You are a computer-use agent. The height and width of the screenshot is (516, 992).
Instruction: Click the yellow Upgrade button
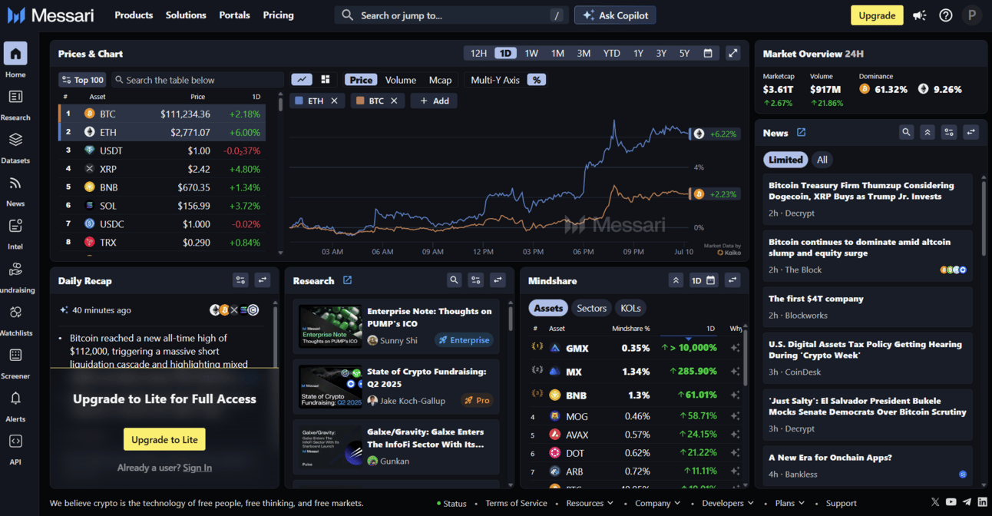pyautogui.click(x=877, y=15)
